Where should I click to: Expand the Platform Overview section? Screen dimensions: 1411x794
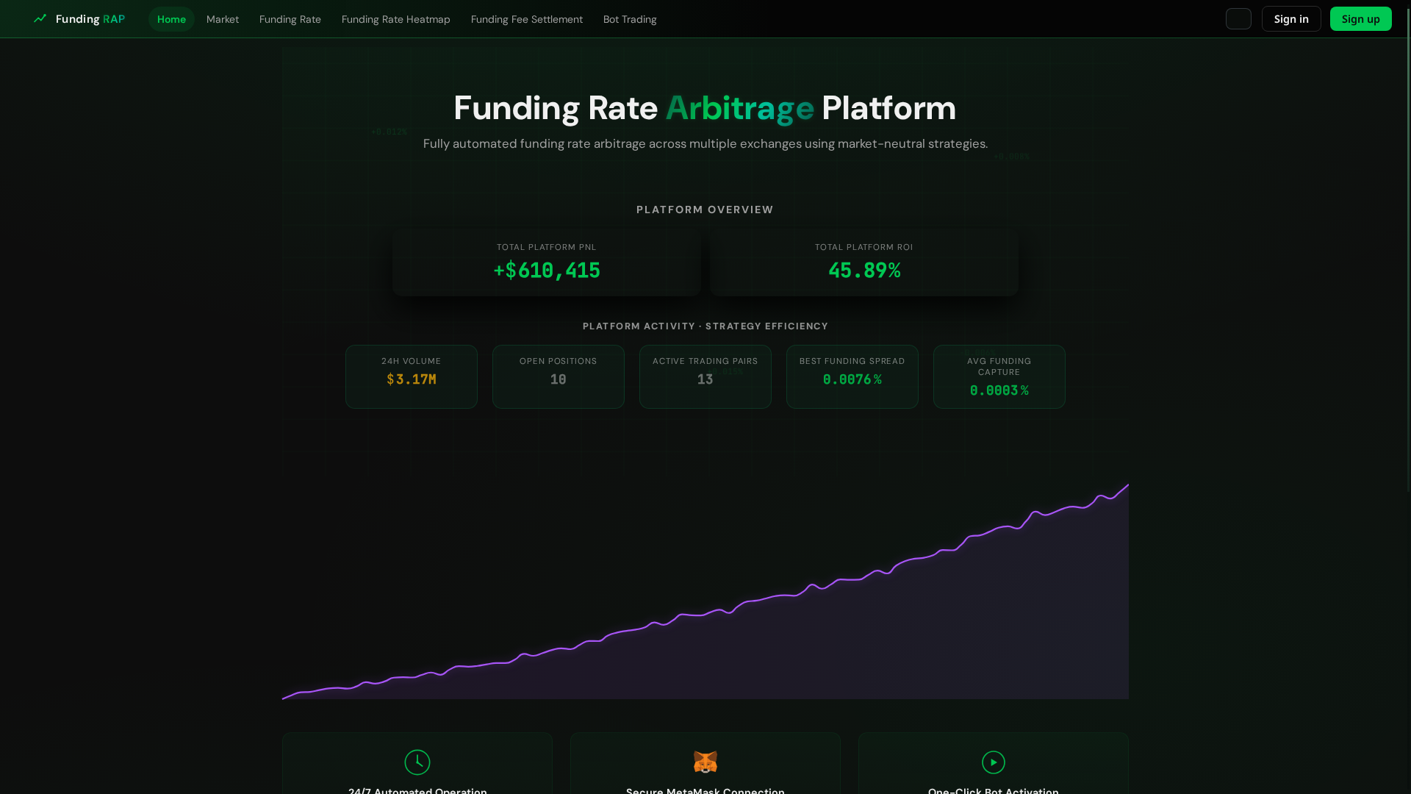tap(704, 210)
